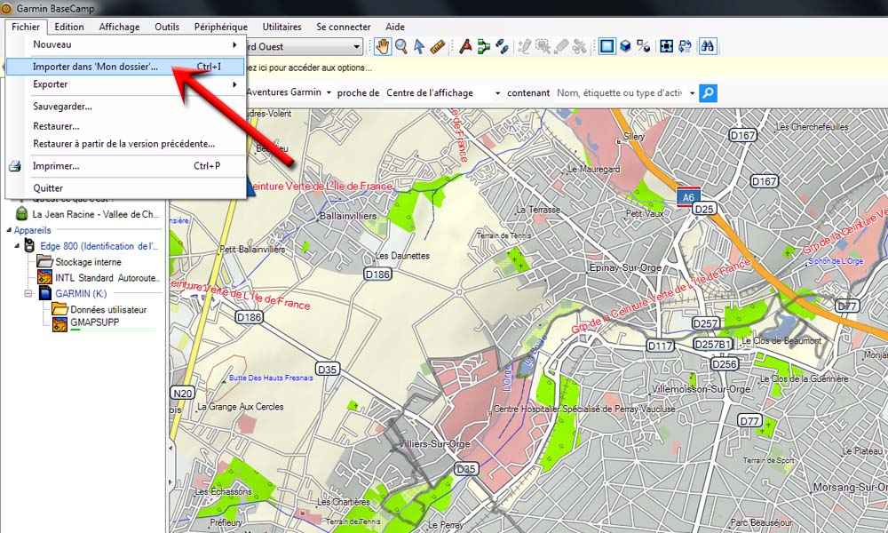The width and height of the screenshot is (888, 533).
Task: Open the Se connecter menu
Action: click(x=343, y=27)
